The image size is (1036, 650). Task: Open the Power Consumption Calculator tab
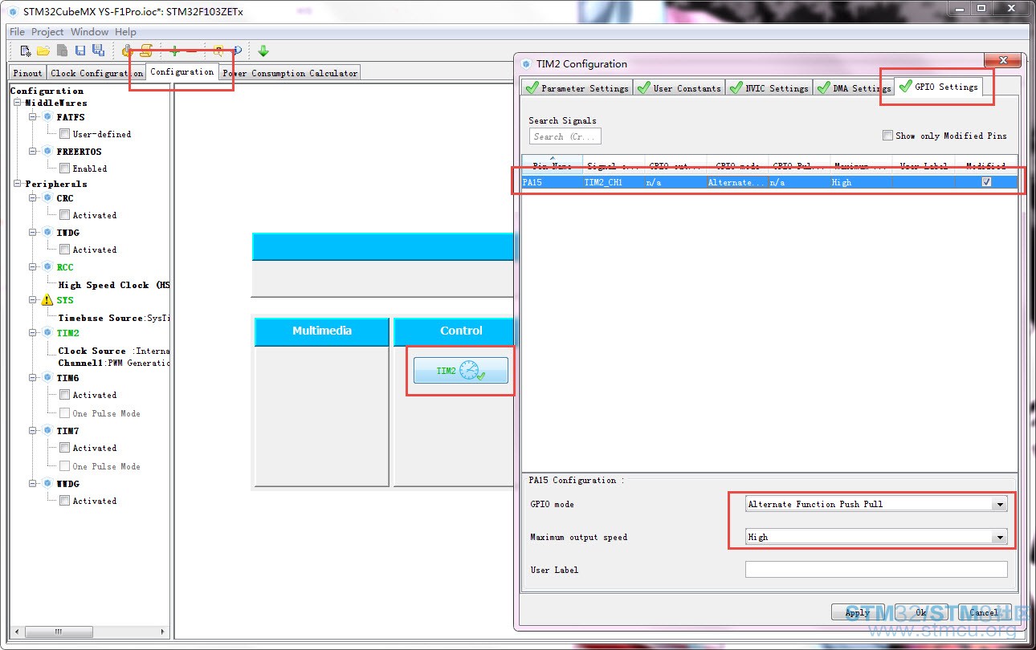tap(290, 73)
